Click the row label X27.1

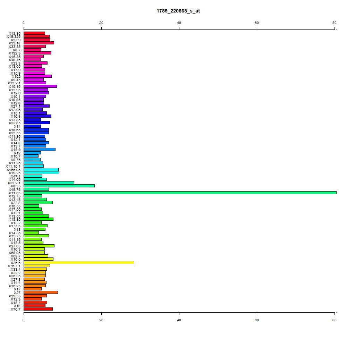[16, 107]
